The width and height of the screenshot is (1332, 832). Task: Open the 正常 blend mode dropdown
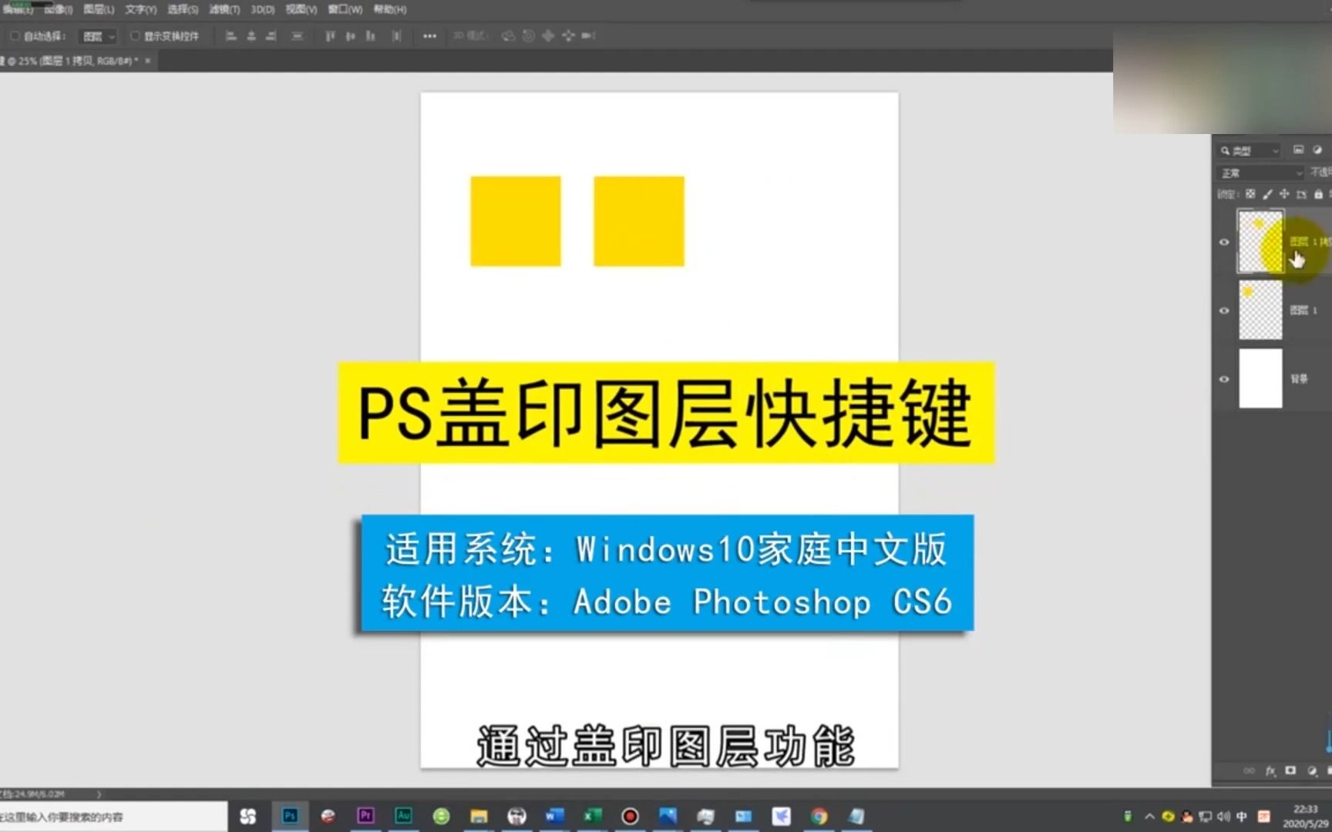(x=1260, y=173)
